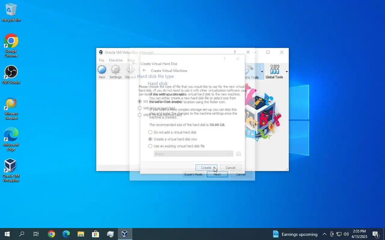This screenshot has height=240, width=385.
Task: Launch Edge from the taskbar
Action: pos(66,234)
